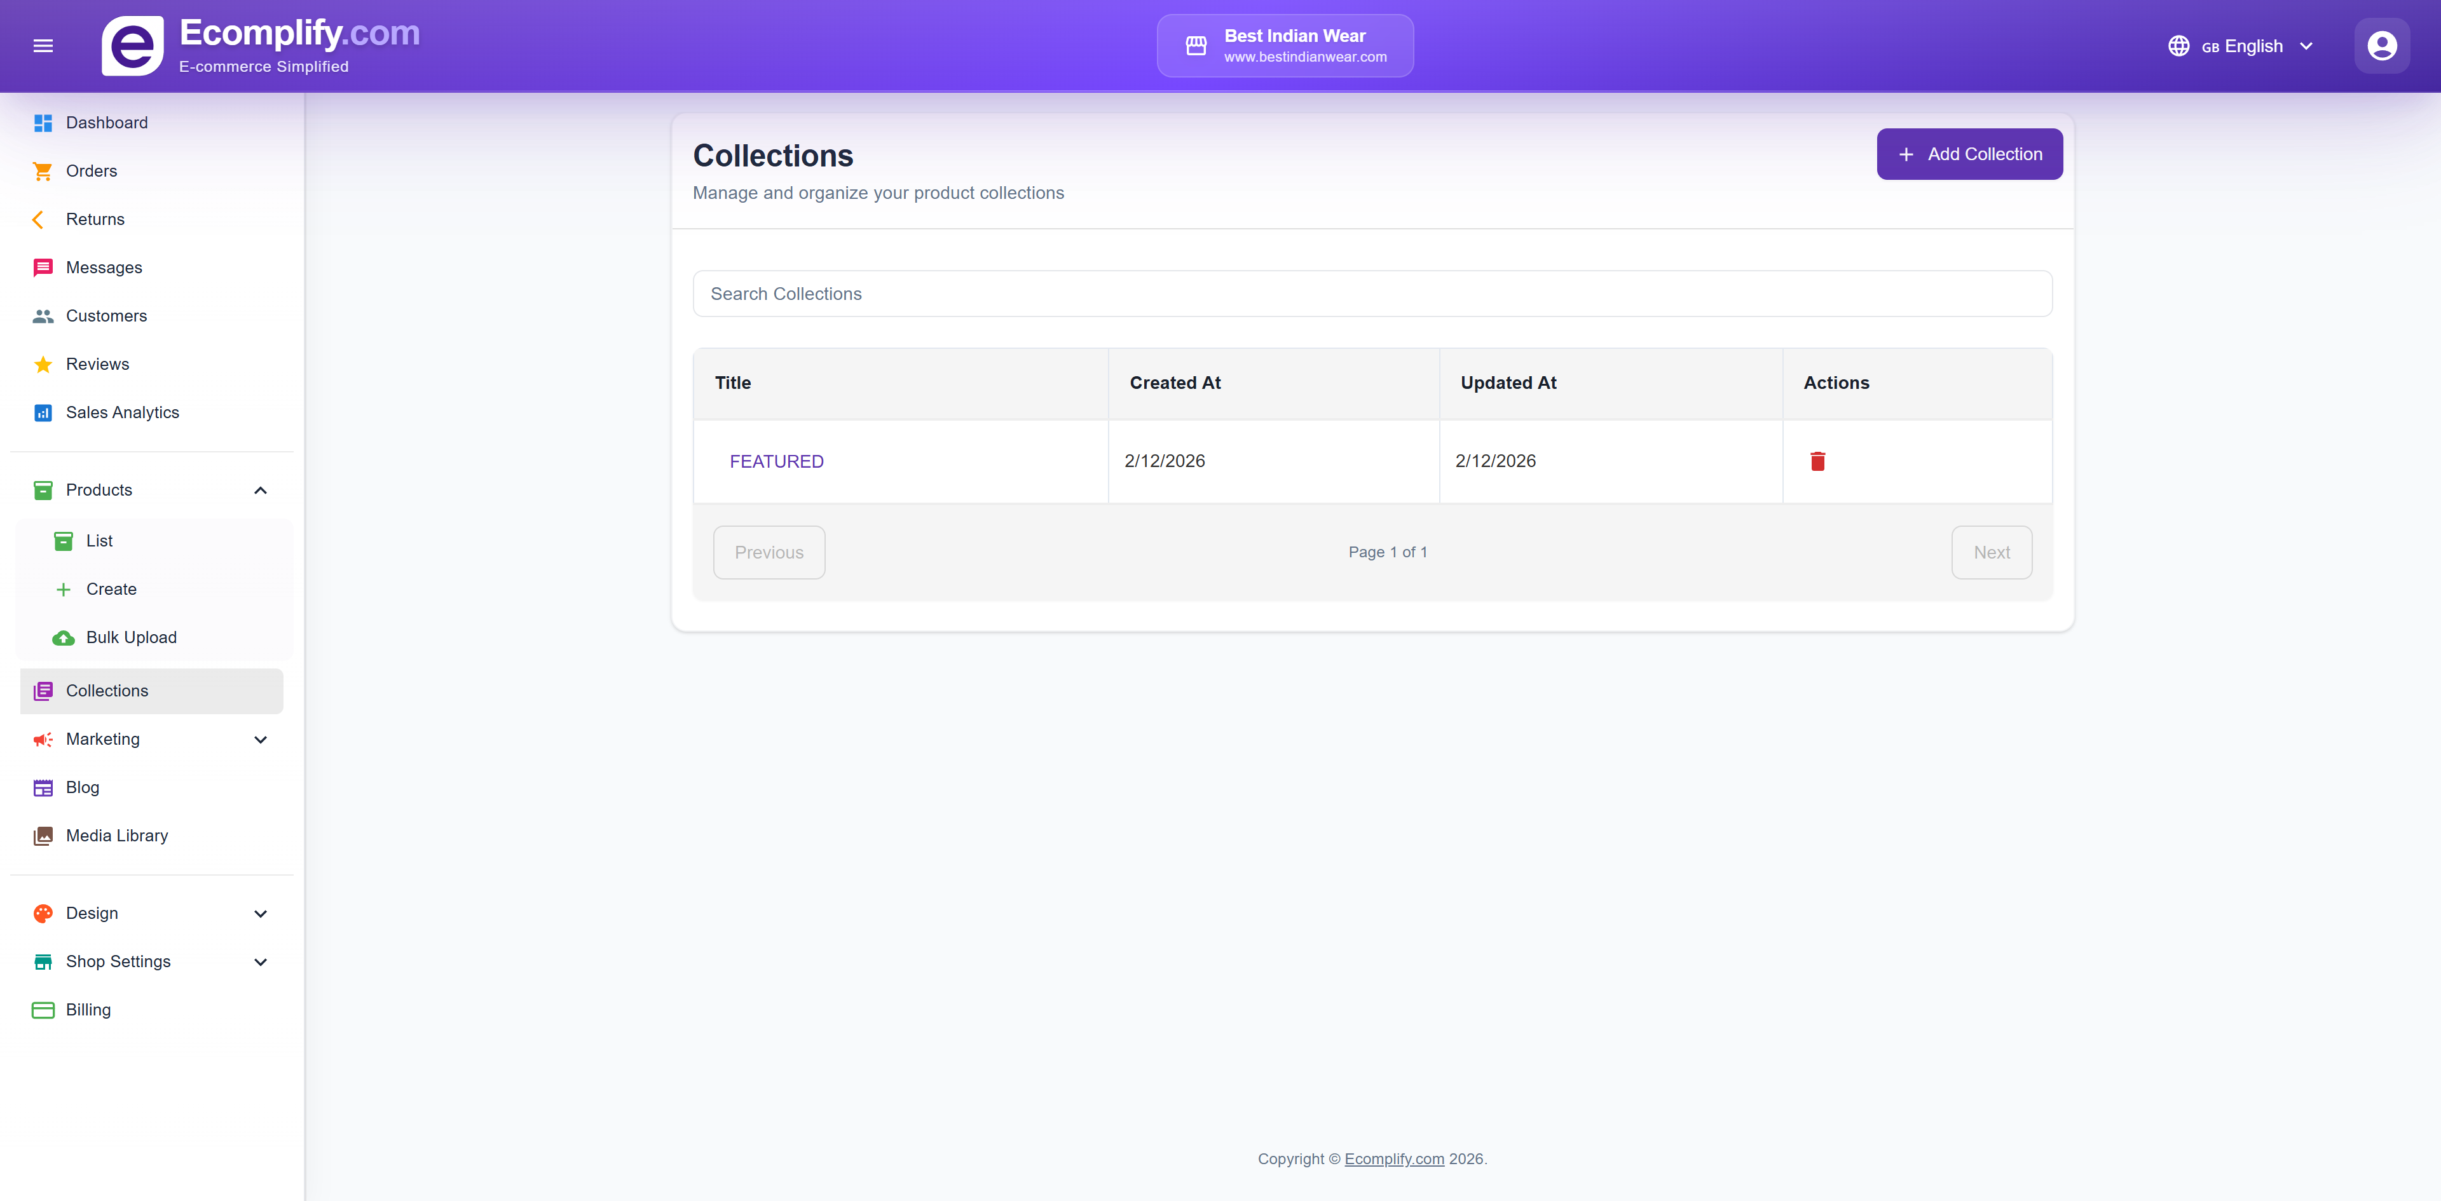The image size is (2441, 1201).
Task: Click the Ecomplify logo icon
Action: [x=133, y=46]
